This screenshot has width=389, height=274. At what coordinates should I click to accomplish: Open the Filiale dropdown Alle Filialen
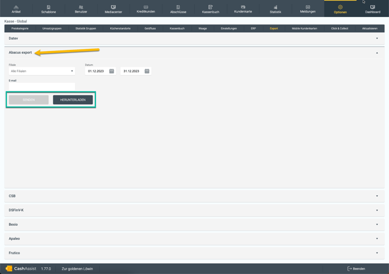click(42, 71)
